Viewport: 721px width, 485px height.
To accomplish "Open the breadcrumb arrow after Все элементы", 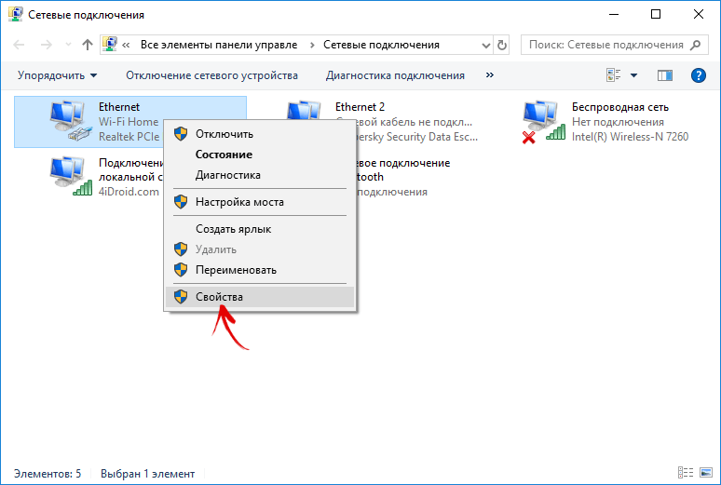I will coord(312,45).
